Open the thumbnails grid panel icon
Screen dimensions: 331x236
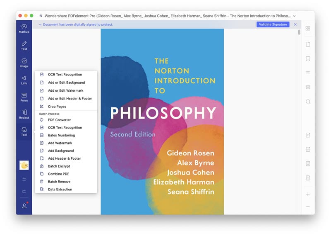click(x=308, y=28)
